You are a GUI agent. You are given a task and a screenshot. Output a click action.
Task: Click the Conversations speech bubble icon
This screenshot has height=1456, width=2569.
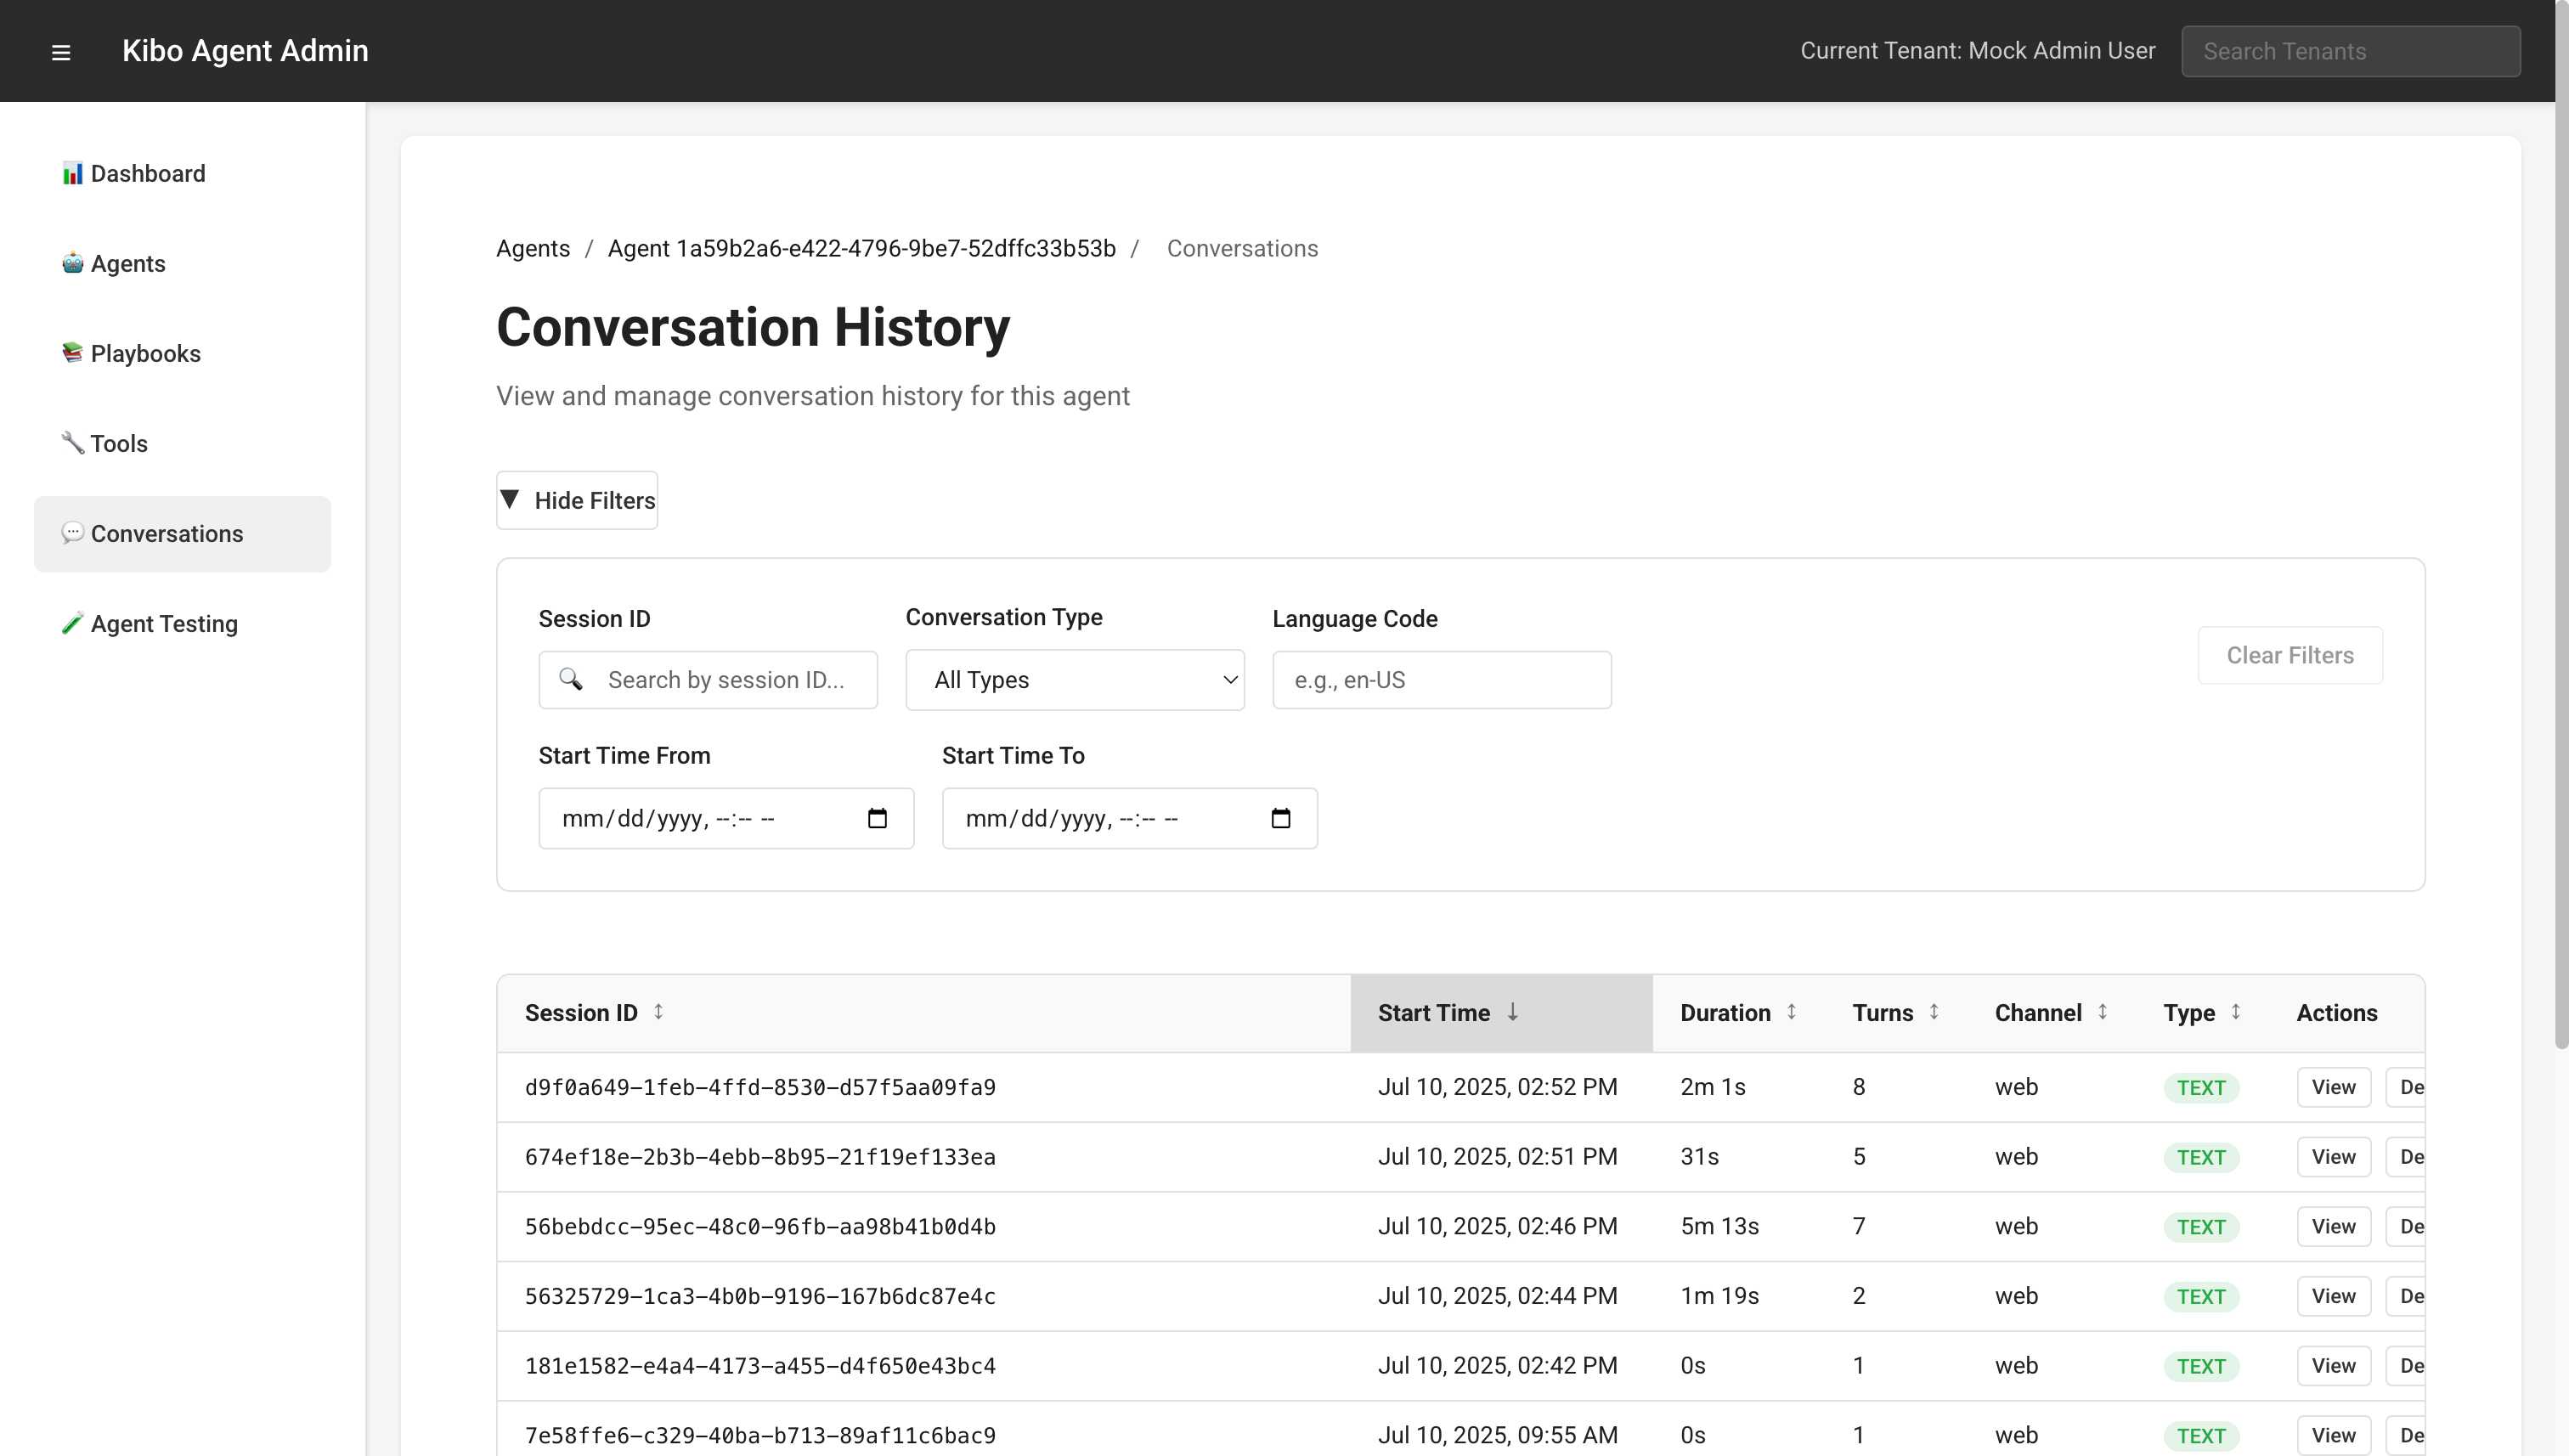(72, 534)
